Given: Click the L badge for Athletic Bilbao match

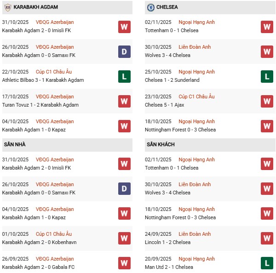Looking at the screenshot, I should [124, 76].
